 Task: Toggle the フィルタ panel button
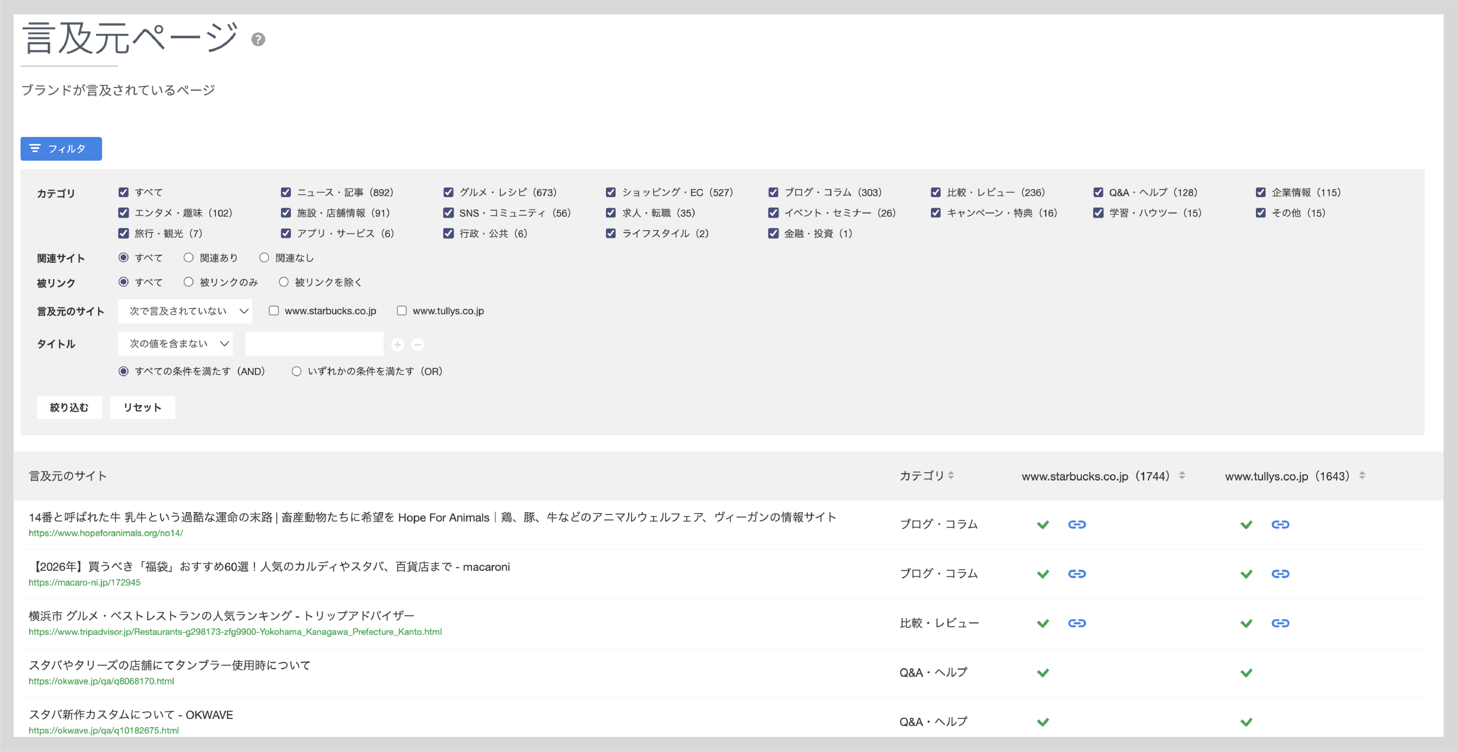(x=61, y=149)
